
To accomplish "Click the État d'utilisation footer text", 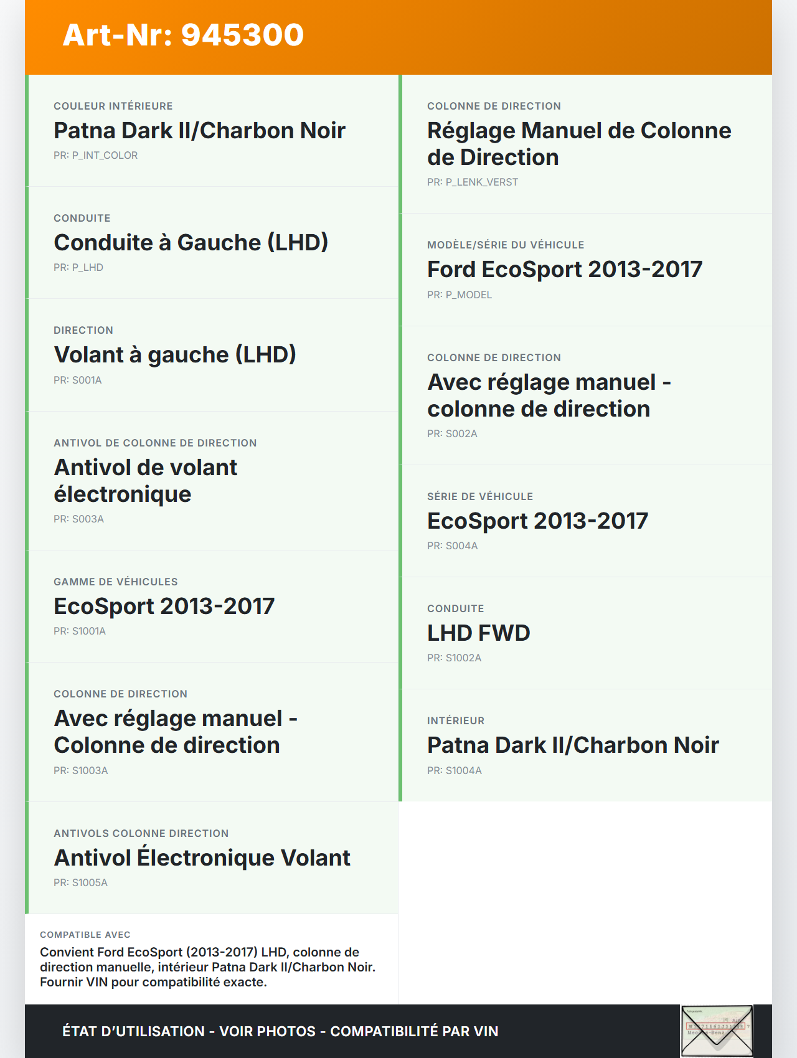I will click(280, 1031).
